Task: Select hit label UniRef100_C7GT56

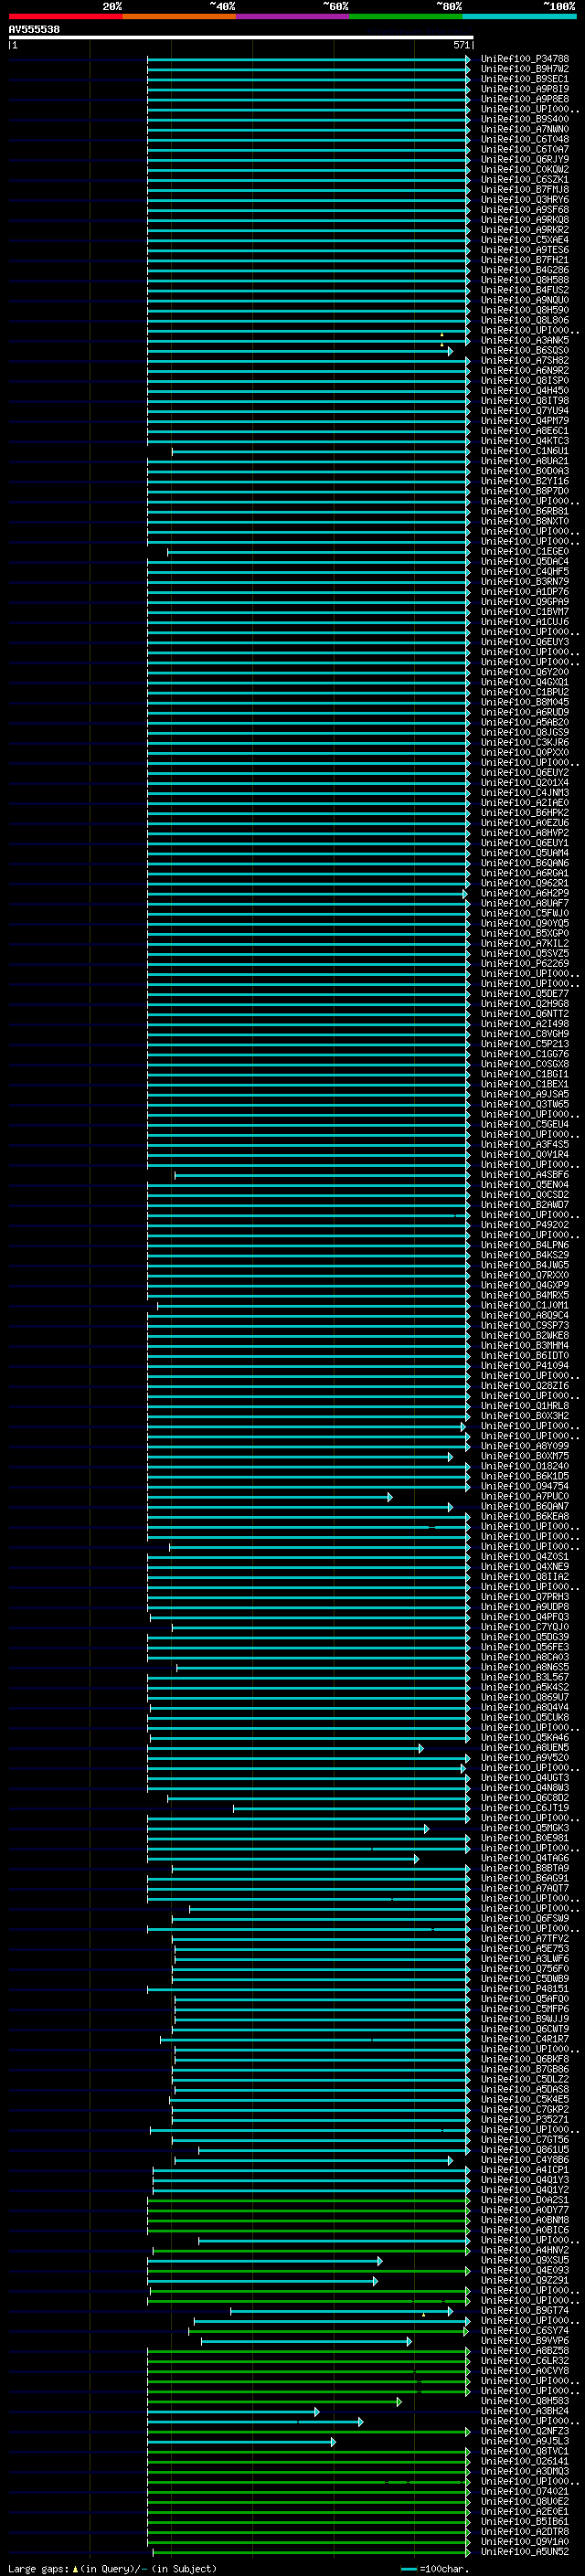Action: 524,2139
